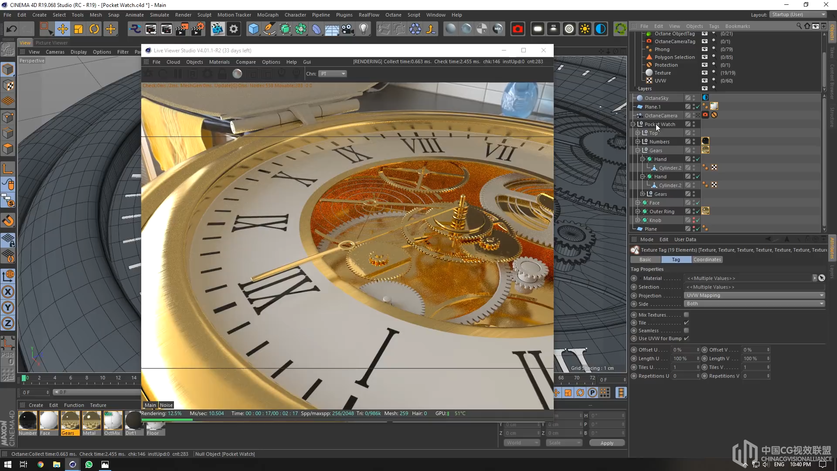This screenshot has width=837, height=471.
Task: Select the Scale tool
Action: [x=78, y=29]
